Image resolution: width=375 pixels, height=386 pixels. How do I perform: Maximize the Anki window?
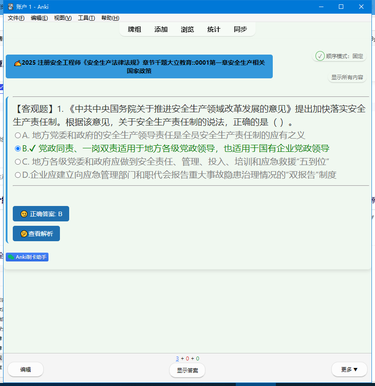pos(341,7)
